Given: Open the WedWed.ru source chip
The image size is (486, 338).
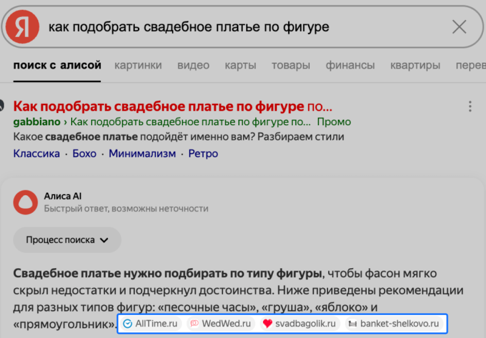Looking at the screenshot, I should [x=219, y=324].
